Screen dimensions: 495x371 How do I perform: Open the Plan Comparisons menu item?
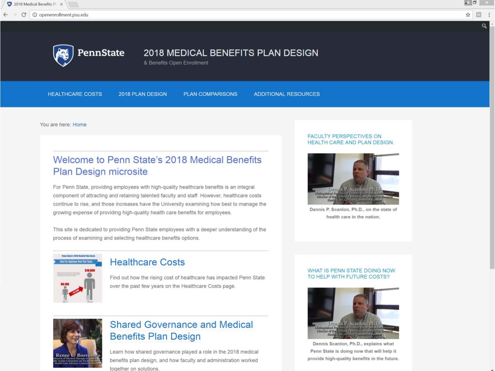[210, 94]
